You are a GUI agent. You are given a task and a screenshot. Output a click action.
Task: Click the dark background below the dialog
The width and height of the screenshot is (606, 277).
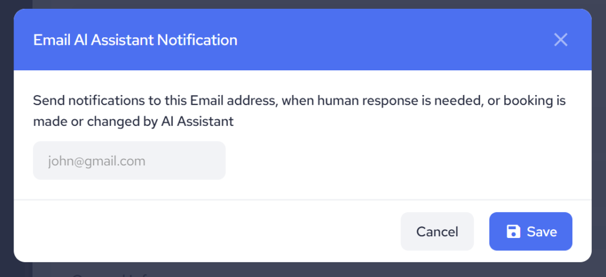(296, 271)
